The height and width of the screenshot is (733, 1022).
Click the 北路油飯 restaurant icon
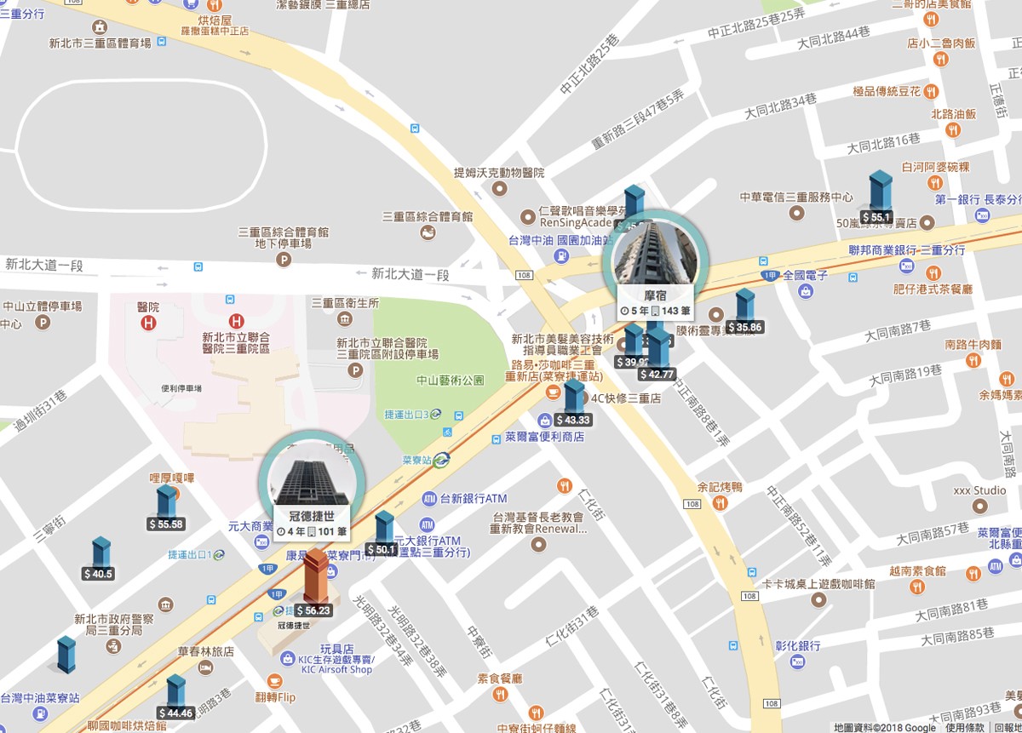coord(954,129)
